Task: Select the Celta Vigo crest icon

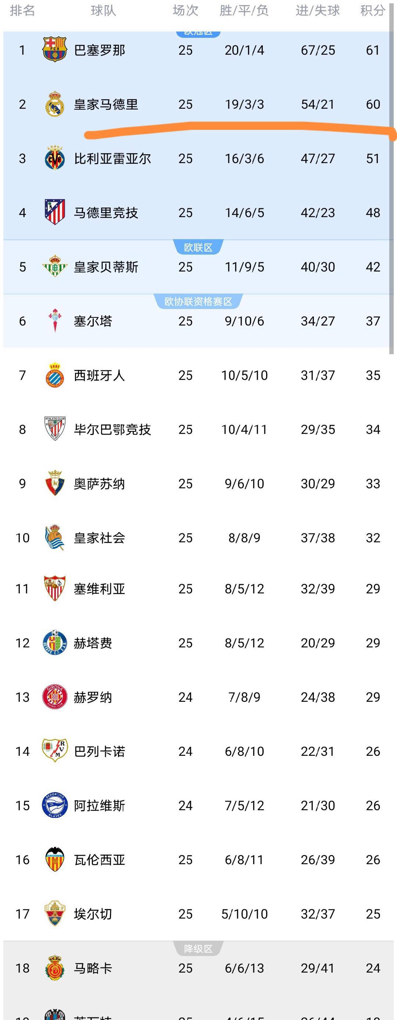Action: [54, 320]
